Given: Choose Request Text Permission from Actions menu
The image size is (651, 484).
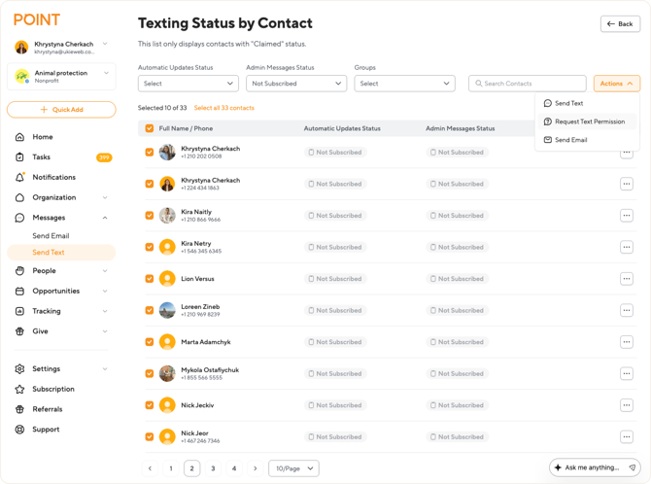Looking at the screenshot, I should coord(590,121).
